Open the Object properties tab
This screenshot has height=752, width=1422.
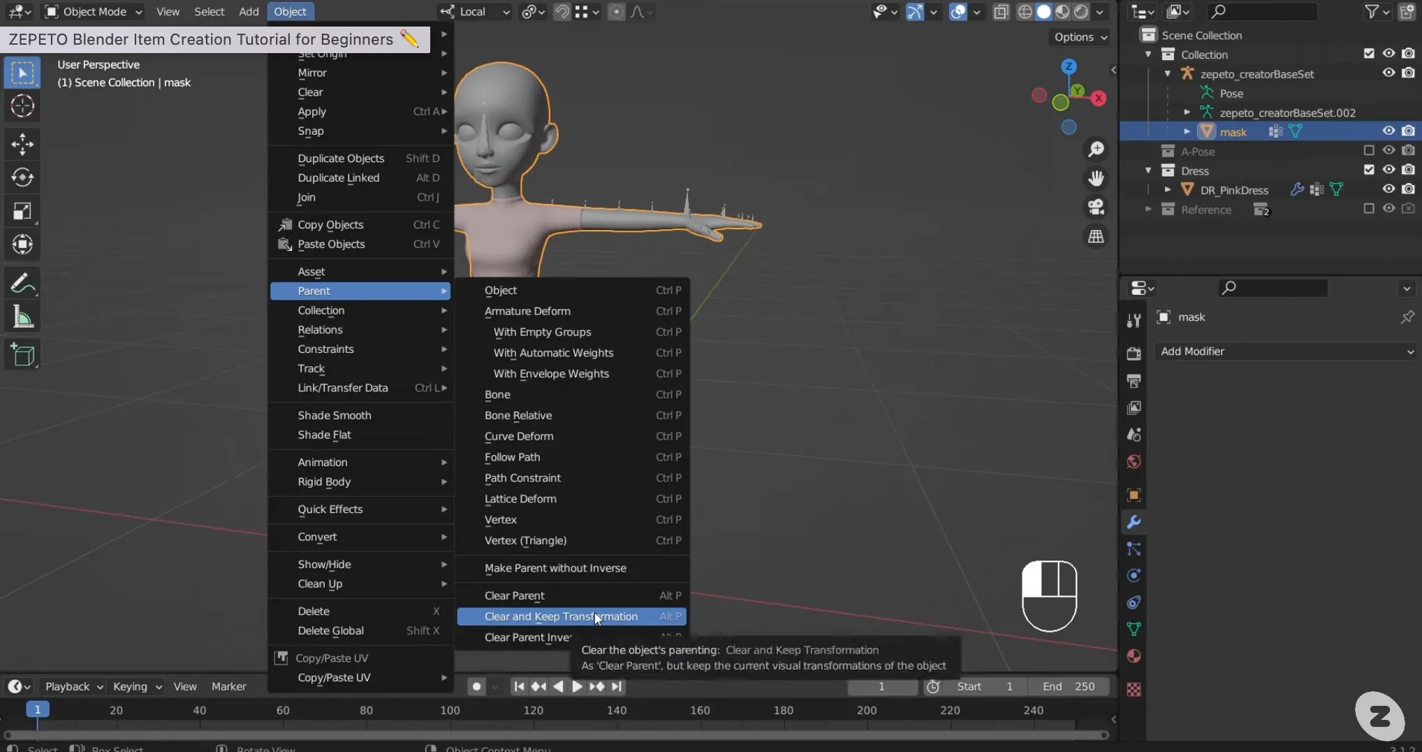[x=1134, y=496]
